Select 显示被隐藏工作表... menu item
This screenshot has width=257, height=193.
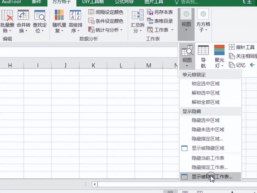pos(211,177)
